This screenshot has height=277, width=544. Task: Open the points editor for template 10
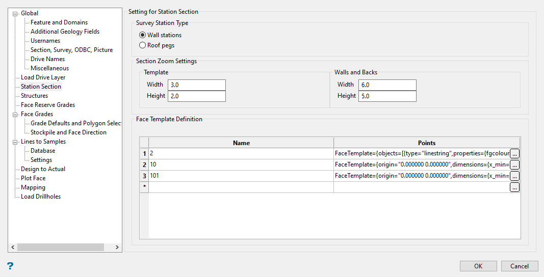515,164
